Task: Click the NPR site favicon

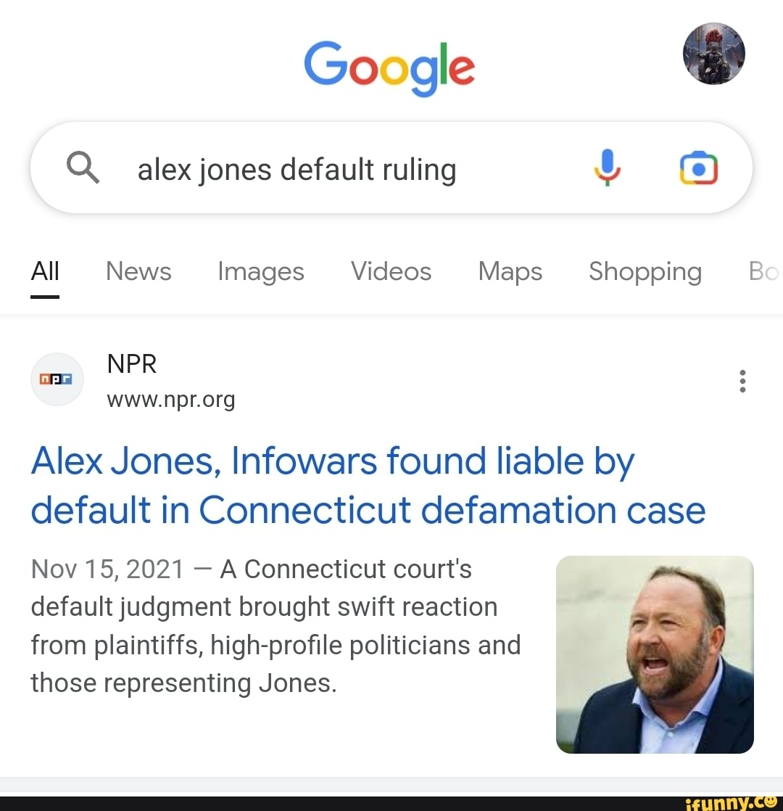Action: point(58,379)
